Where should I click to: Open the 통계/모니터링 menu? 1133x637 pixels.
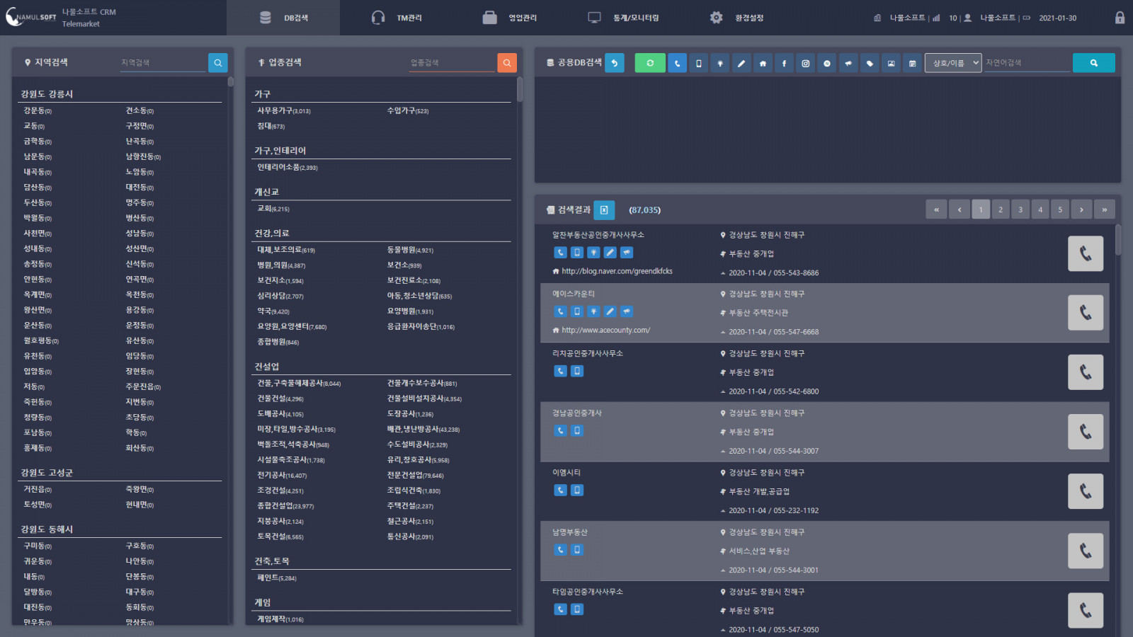(623, 18)
